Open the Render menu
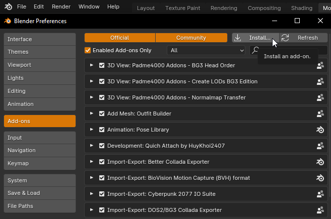Viewport: 331px width, 219px height. tap(61, 7)
